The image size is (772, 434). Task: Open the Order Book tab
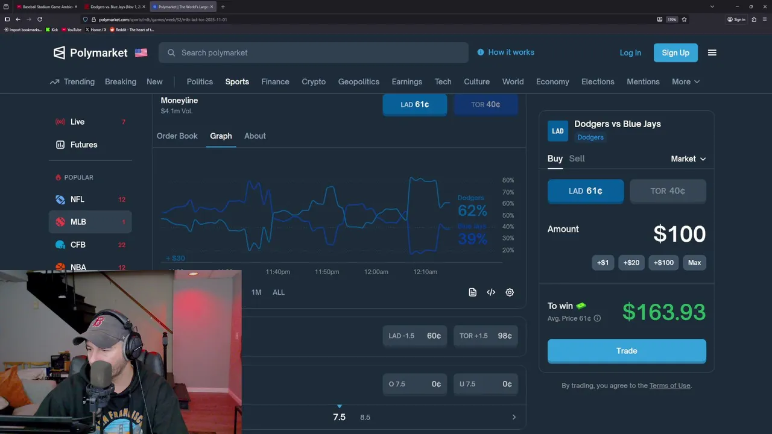pyautogui.click(x=177, y=136)
